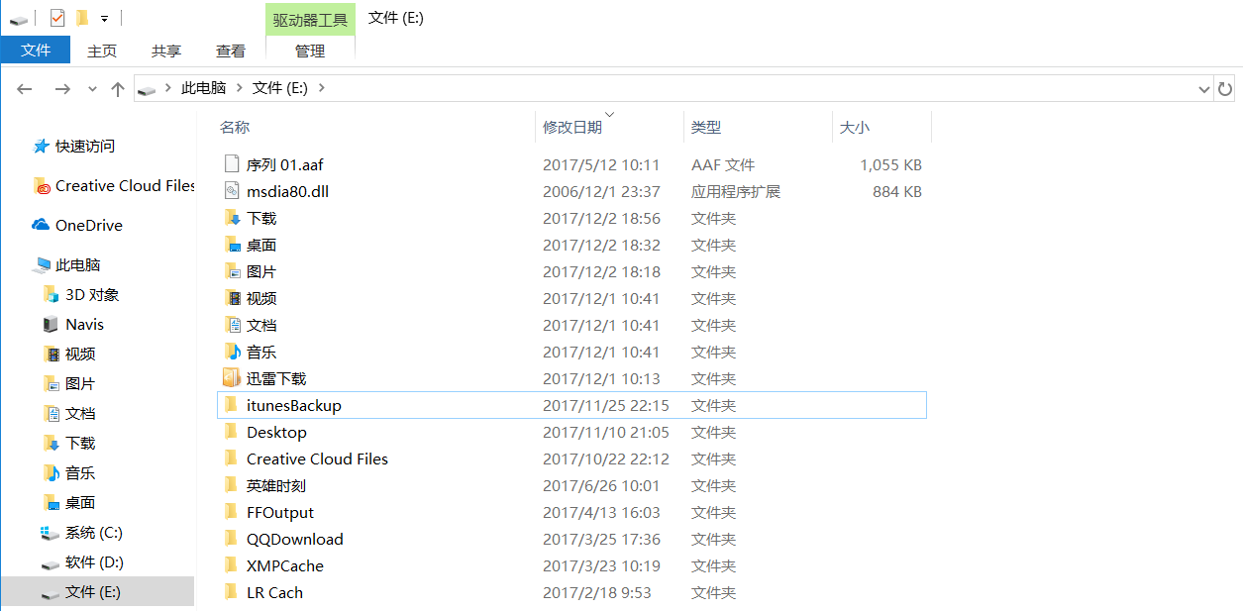Switch to the 主页 ribbon tab
This screenshot has width=1243, height=611.
[x=102, y=51]
